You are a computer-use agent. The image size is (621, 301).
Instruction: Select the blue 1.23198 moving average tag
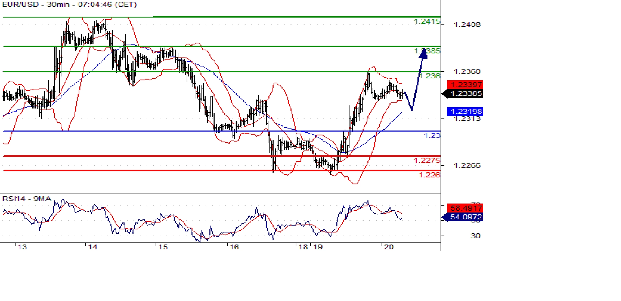(465, 112)
